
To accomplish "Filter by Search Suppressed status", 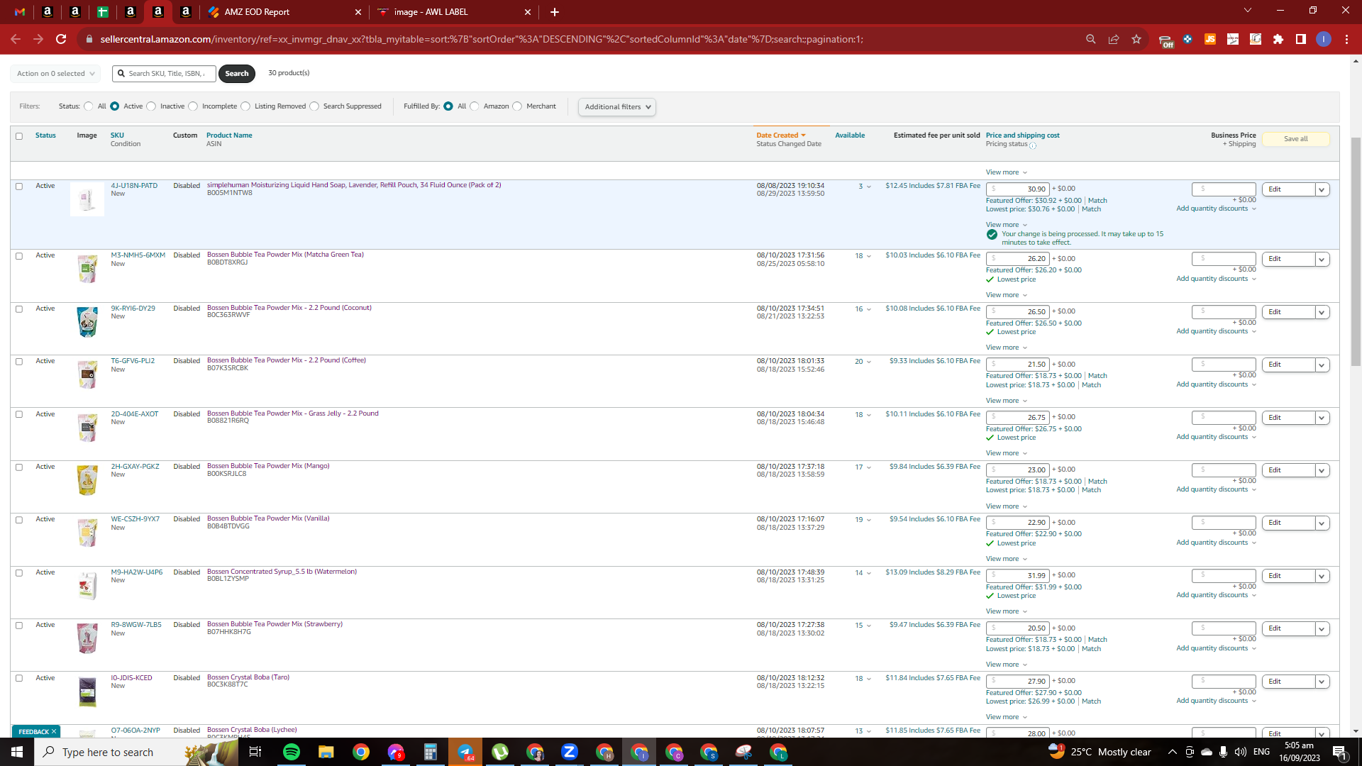I will coord(314,106).
